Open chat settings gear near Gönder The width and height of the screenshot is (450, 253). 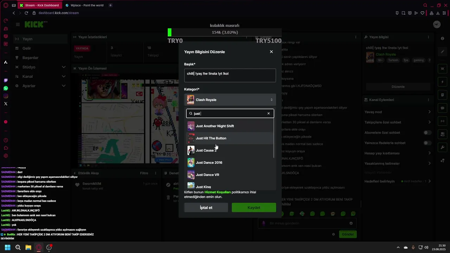pos(333,234)
